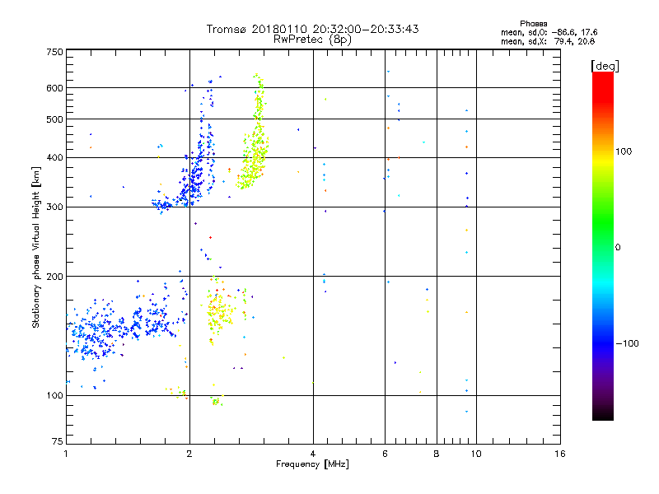Click the y-axis tick label '300'
The height and width of the screenshot is (494, 659).
point(54,207)
